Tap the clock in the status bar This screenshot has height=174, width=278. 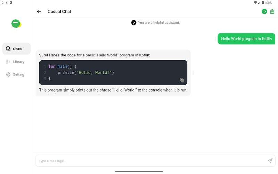5,2
